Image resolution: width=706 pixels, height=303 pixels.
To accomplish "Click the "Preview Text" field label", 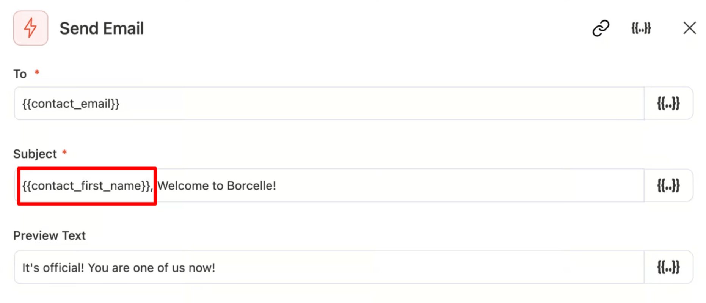I will pos(49,236).
